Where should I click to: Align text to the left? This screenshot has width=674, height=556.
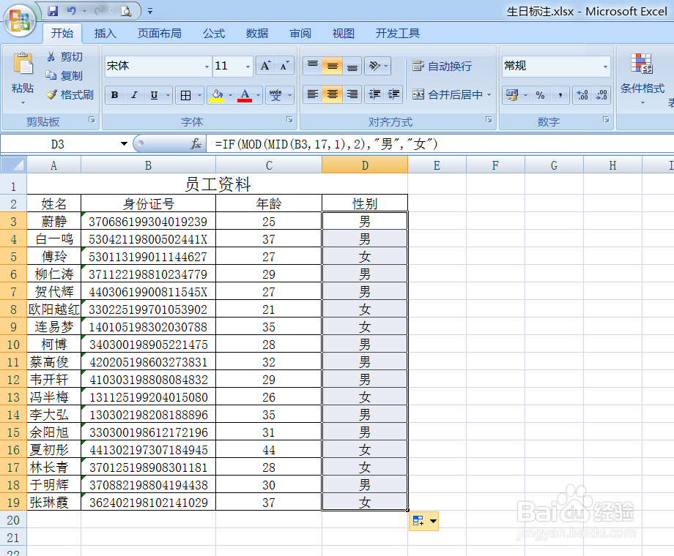click(x=313, y=94)
